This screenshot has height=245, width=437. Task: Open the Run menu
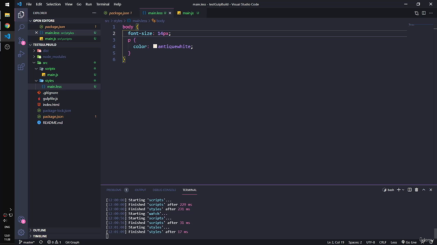89,4
